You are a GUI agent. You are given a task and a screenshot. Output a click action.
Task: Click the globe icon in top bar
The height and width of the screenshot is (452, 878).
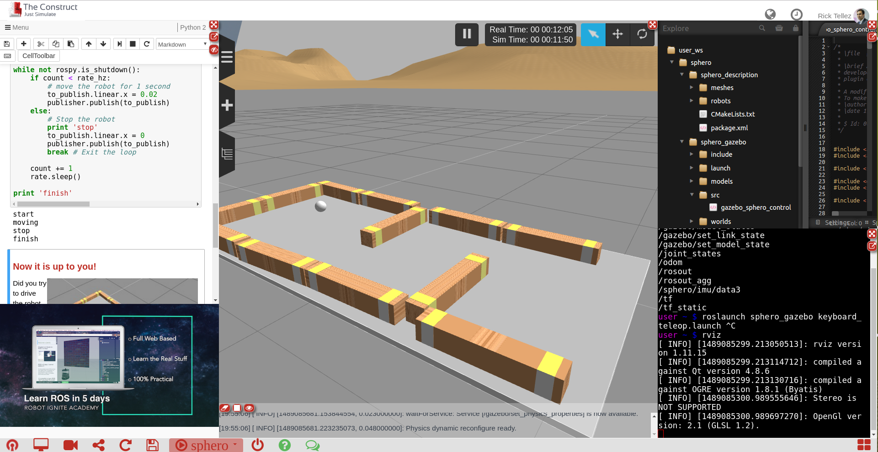click(770, 15)
